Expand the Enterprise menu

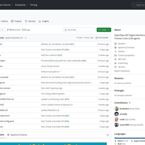coord(22,5)
